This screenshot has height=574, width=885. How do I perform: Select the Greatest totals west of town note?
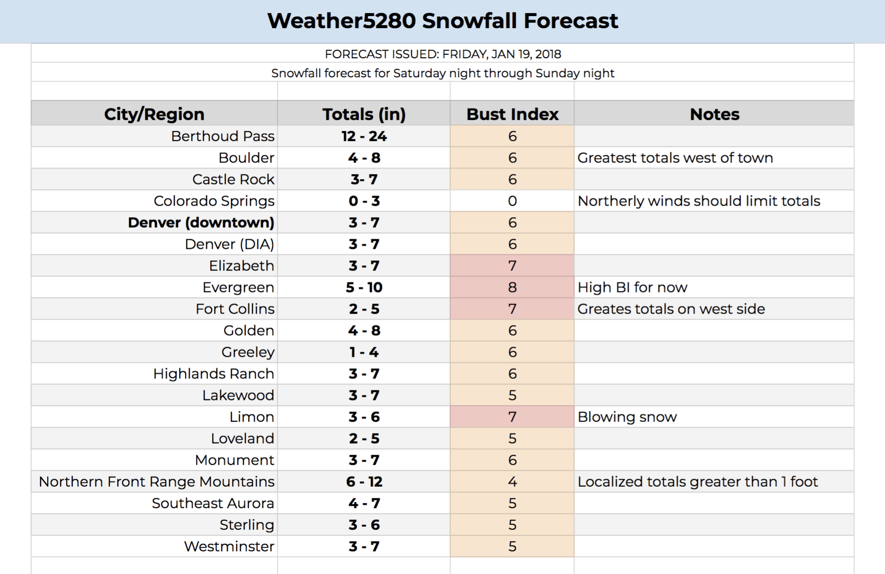(x=675, y=158)
